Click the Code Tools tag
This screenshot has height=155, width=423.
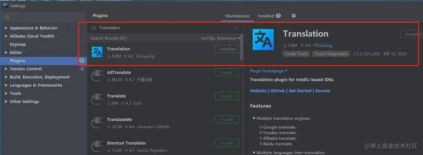tap(296, 54)
